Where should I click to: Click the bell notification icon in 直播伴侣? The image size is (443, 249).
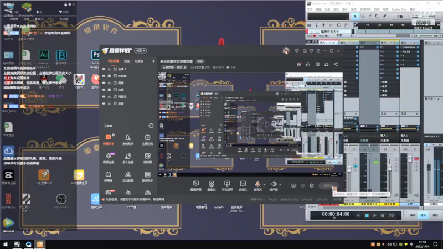pos(326,64)
